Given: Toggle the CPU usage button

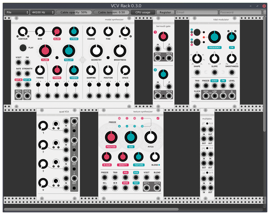Looking at the screenshot, I should coord(143,13).
